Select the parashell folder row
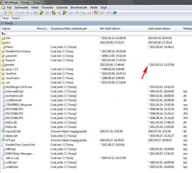 point(96,56)
